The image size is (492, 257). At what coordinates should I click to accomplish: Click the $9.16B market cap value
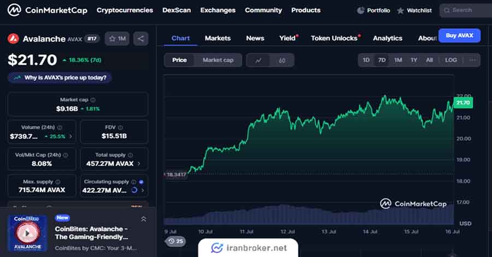[x=67, y=109]
